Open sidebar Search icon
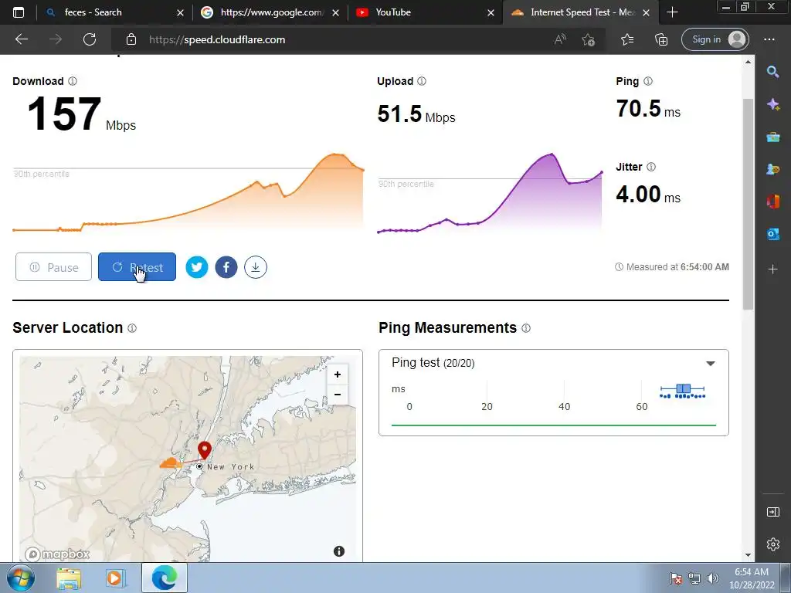The height and width of the screenshot is (593, 791). click(x=772, y=72)
